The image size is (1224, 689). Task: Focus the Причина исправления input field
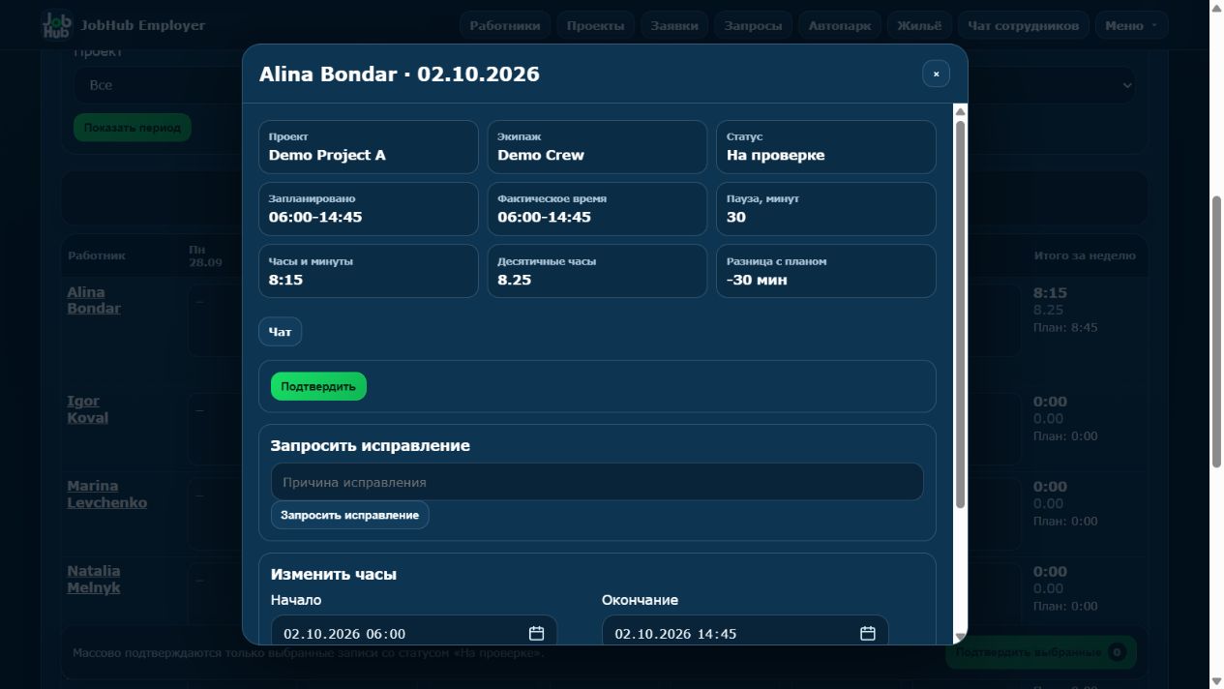click(597, 482)
